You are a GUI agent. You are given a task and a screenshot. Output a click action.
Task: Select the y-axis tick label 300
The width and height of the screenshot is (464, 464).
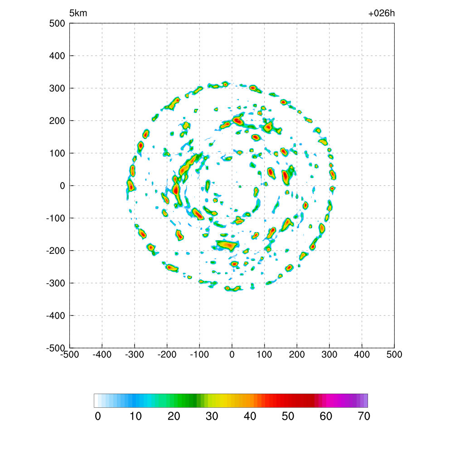57,88
